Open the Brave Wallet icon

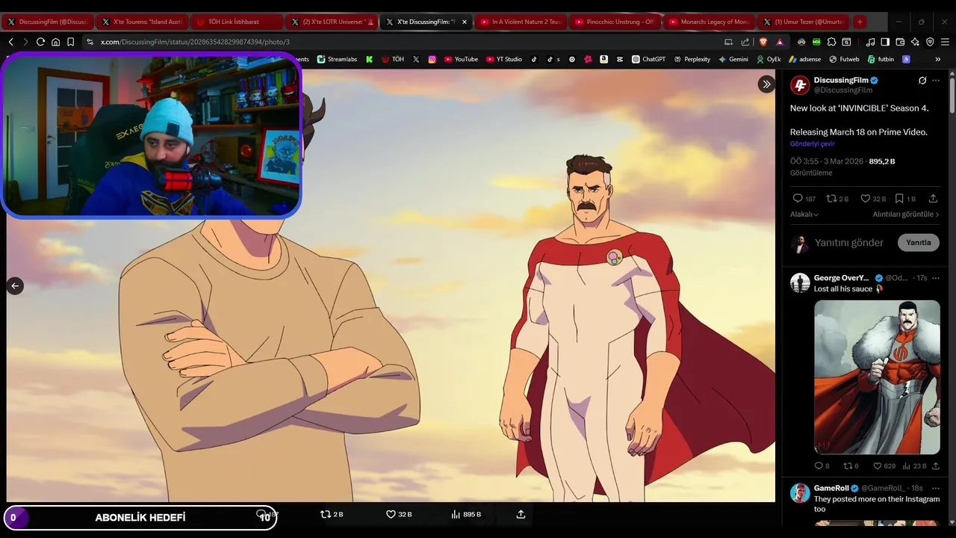900,42
